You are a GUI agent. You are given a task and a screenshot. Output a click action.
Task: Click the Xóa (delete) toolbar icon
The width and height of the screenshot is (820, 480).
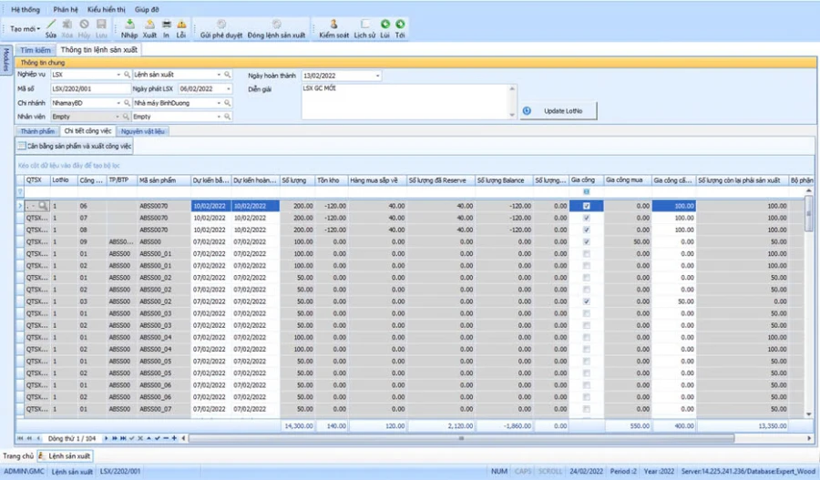[x=67, y=25]
